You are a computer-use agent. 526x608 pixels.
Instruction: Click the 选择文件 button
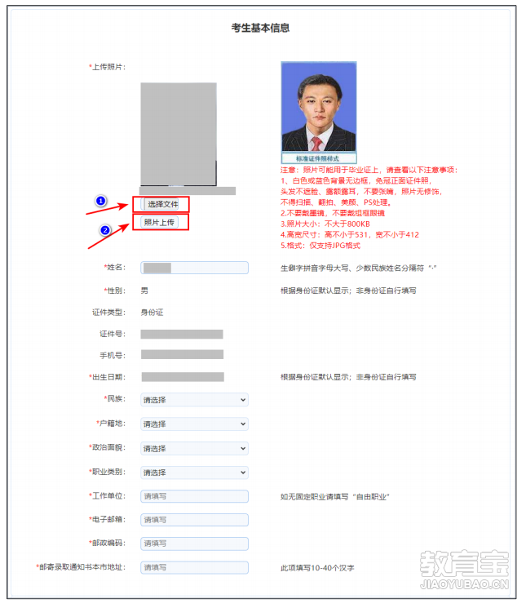(161, 204)
